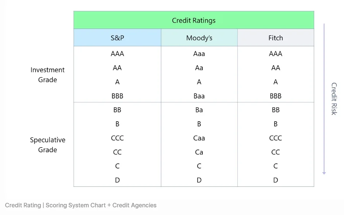The height and width of the screenshot is (215, 344).
Task: Click the green Credit Ratings header
Action: point(194,20)
